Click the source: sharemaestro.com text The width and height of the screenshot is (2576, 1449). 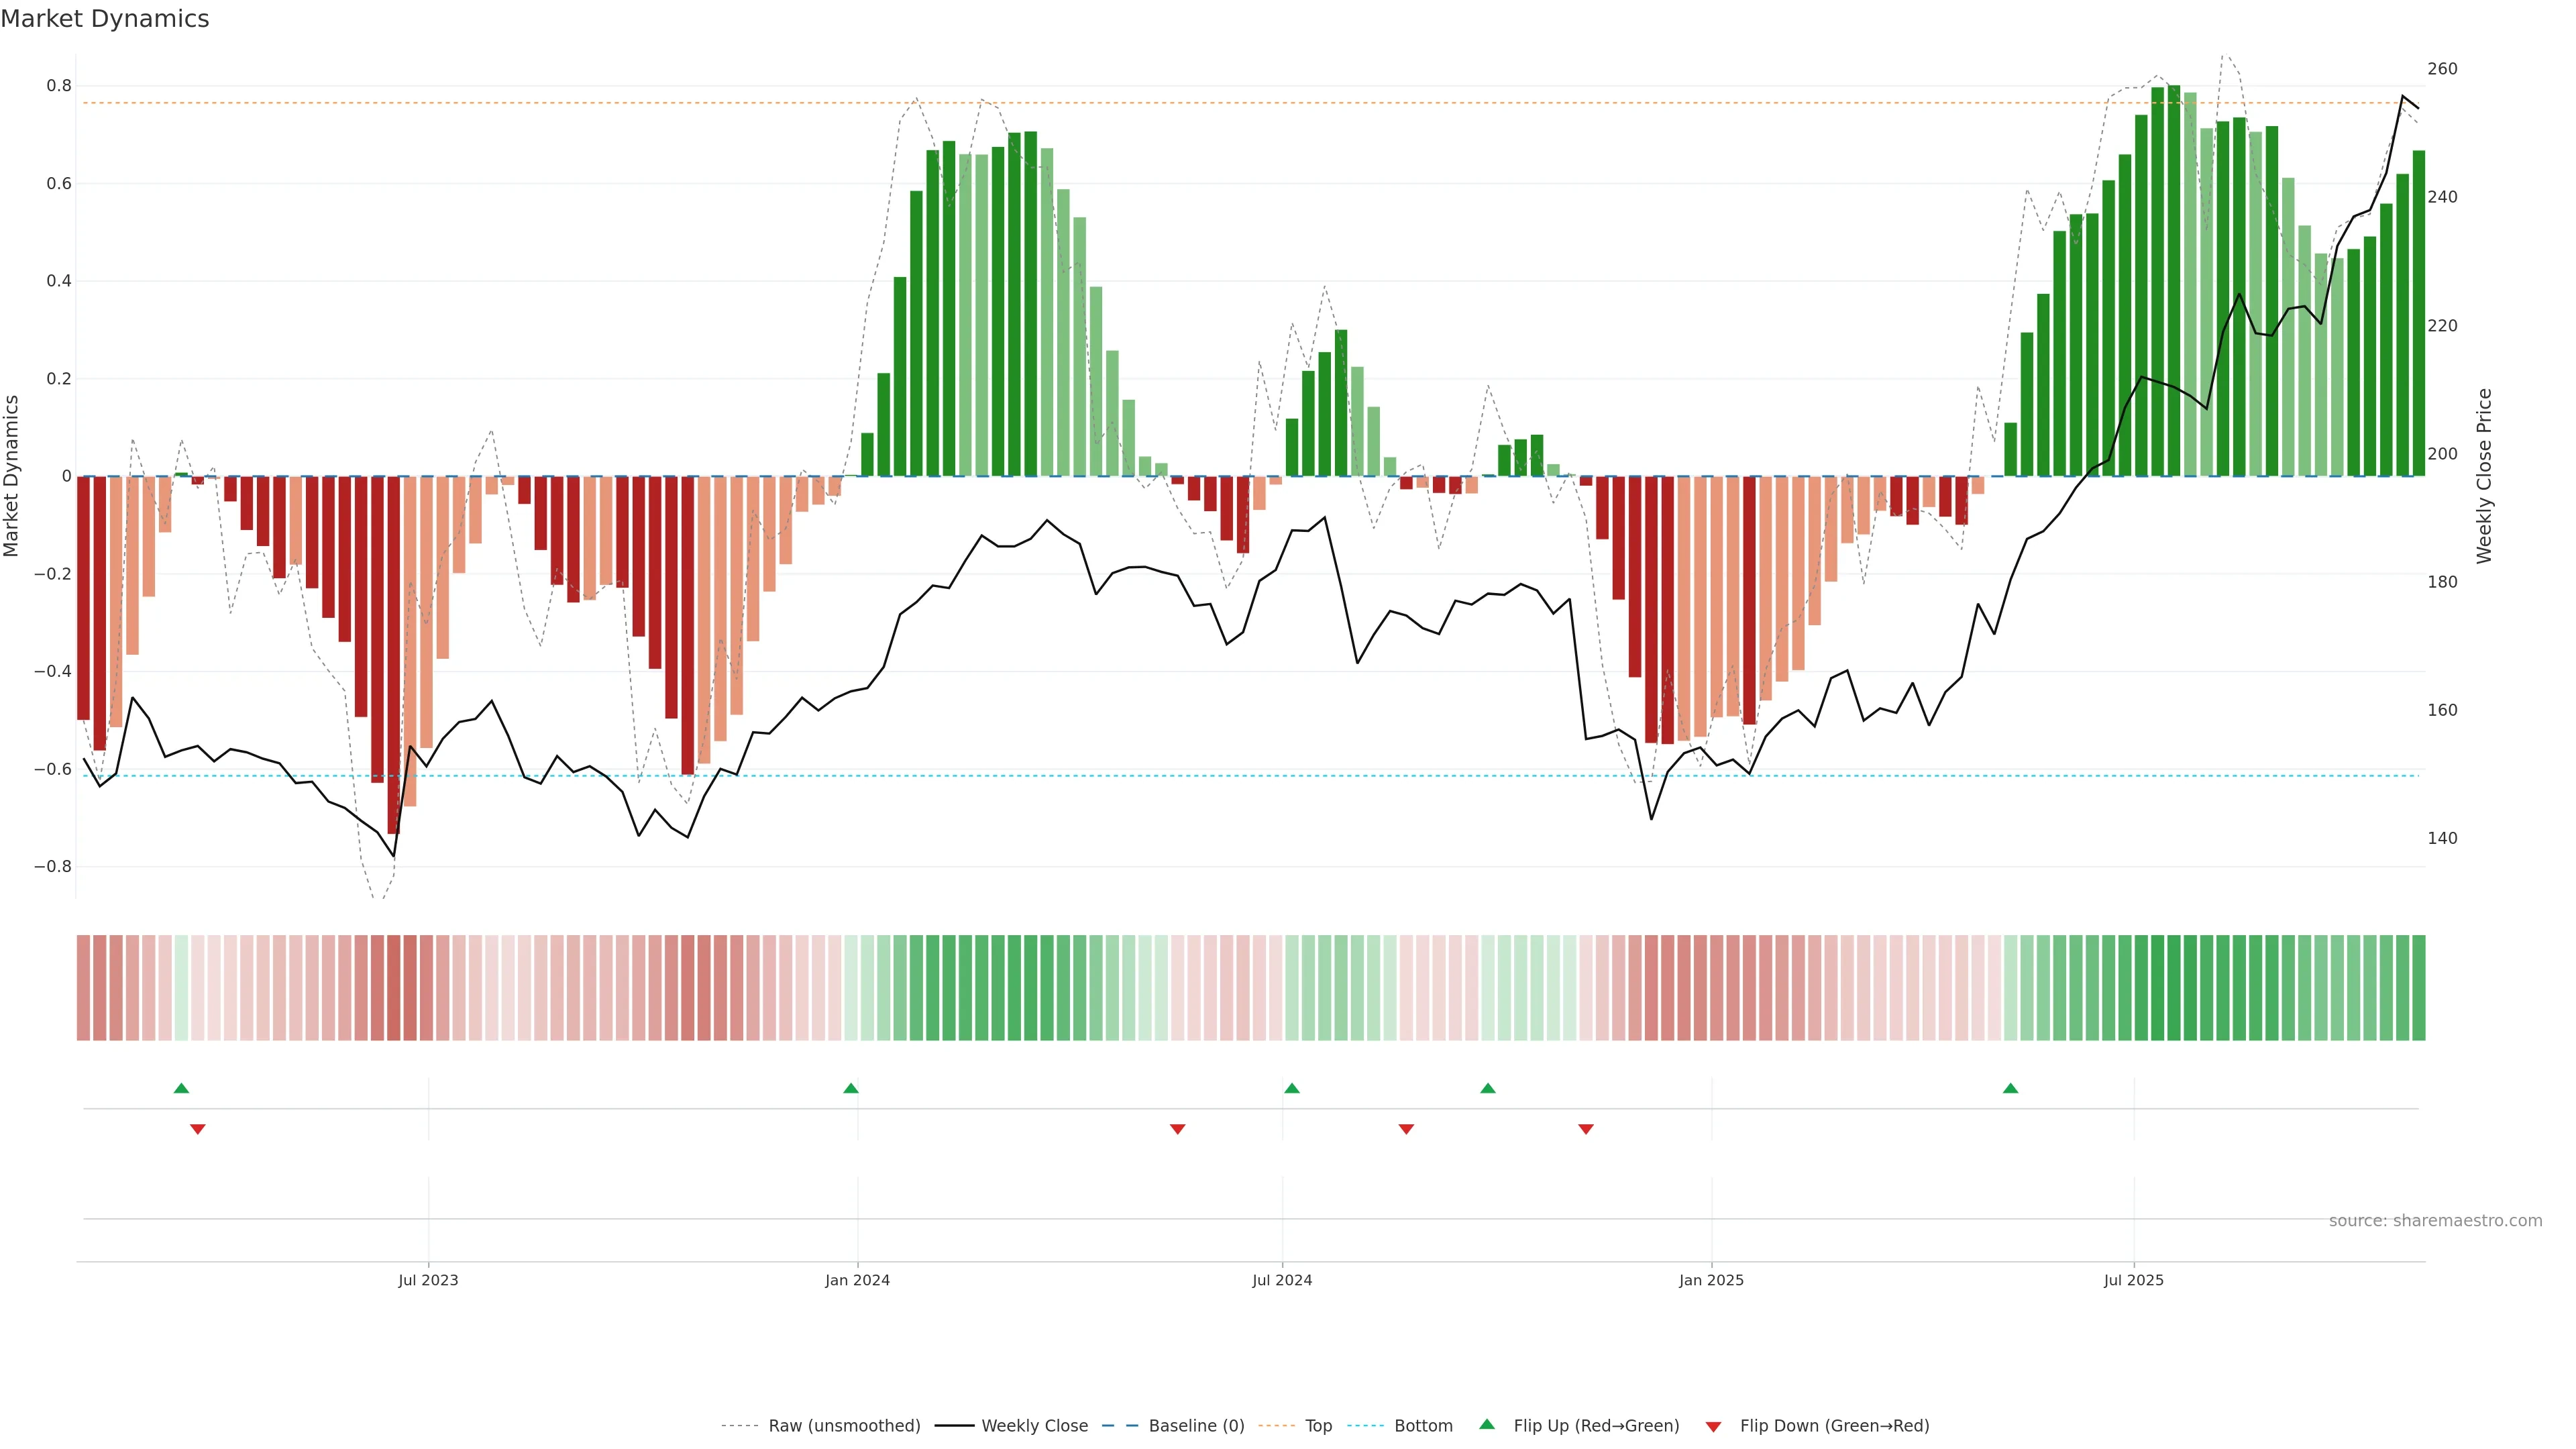click(2435, 1221)
